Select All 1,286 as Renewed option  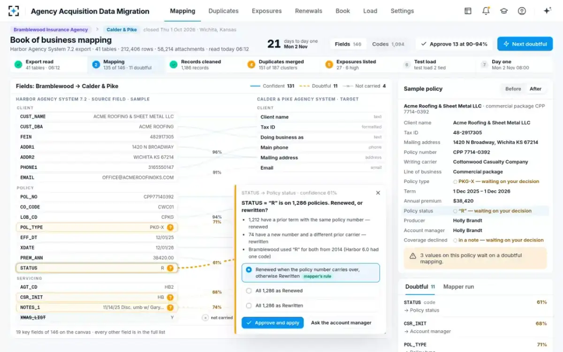pos(311,291)
